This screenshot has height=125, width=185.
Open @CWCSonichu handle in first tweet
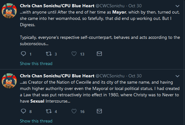pyautogui.click(x=110, y=6)
